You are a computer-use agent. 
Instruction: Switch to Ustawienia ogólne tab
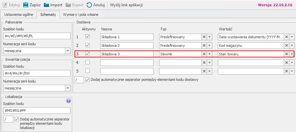18,15
